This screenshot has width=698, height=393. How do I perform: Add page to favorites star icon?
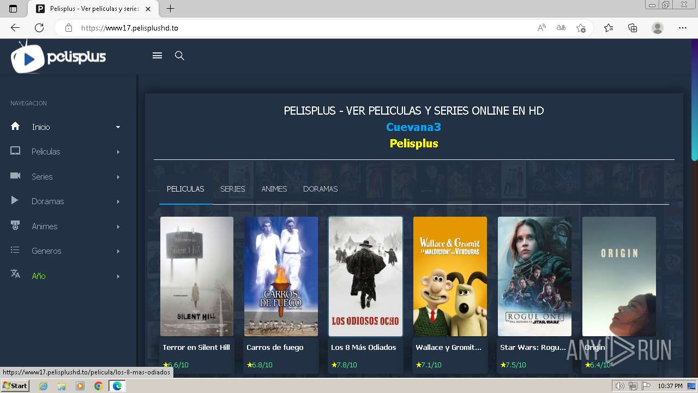click(x=581, y=28)
